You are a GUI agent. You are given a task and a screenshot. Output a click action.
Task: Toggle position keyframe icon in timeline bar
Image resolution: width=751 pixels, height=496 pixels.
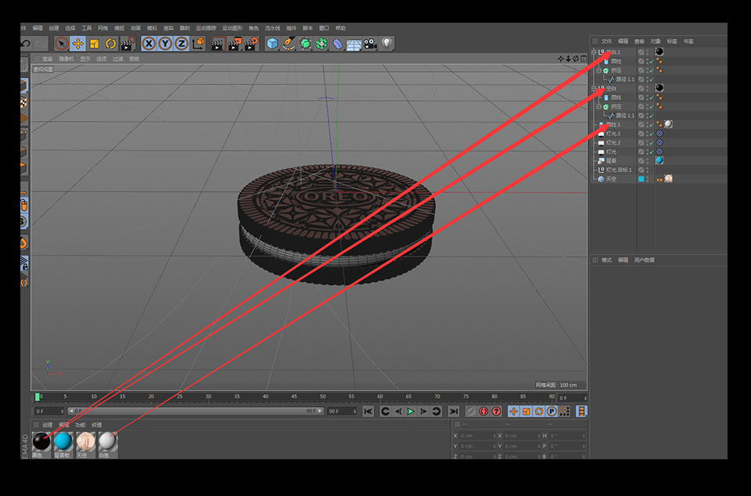tap(513, 412)
